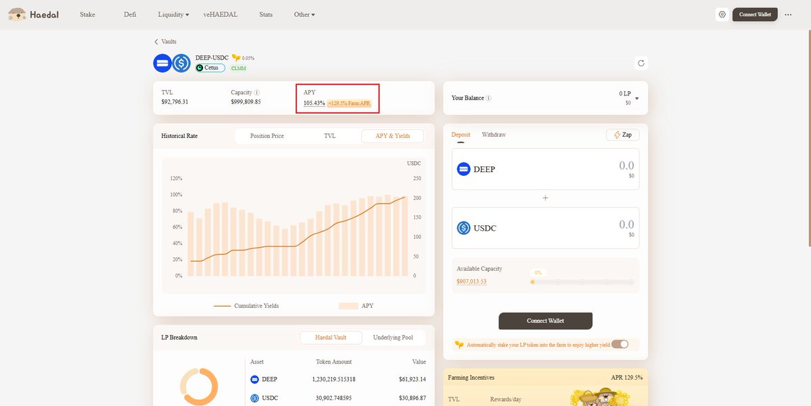
Task: Click the APR 129.5% farming label
Action: click(627, 378)
